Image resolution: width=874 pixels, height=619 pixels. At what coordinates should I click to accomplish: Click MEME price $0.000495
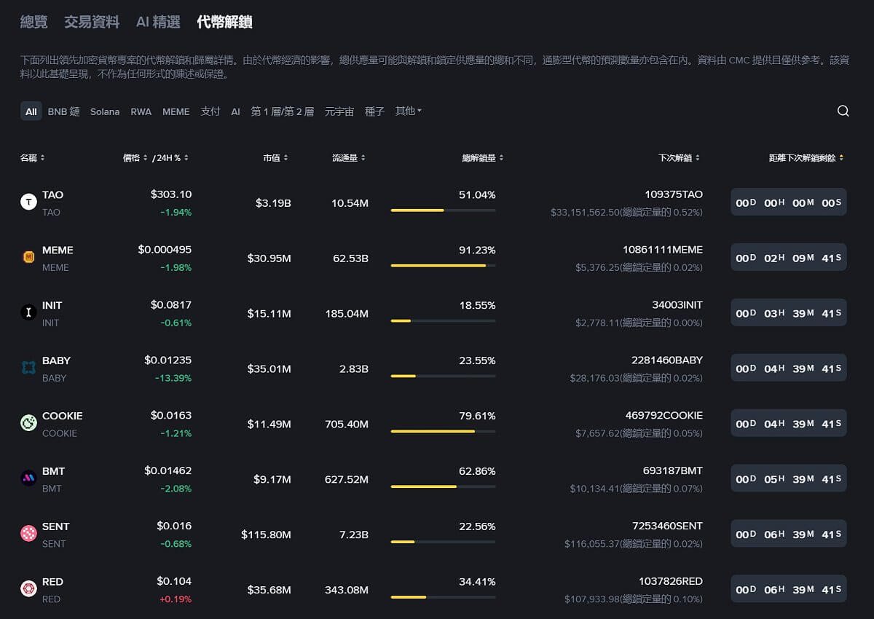tap(165, 250)
